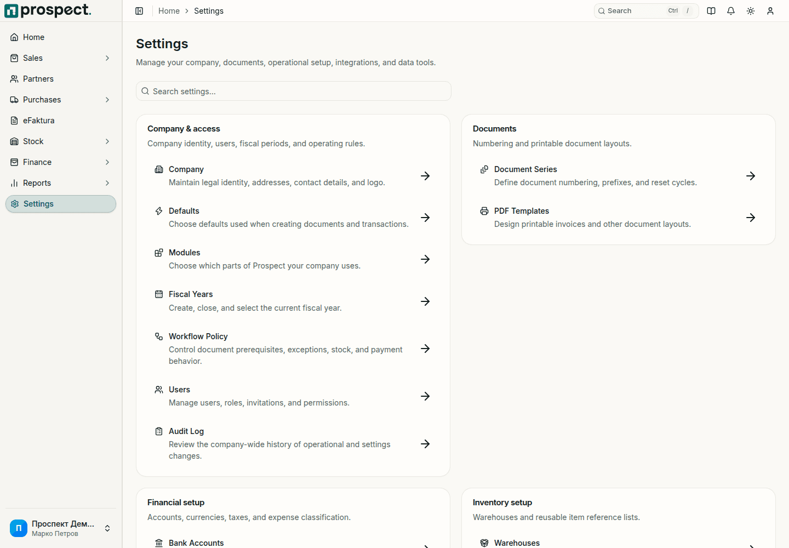
Task: Click the Company building icon
Action: click(159, 169)
